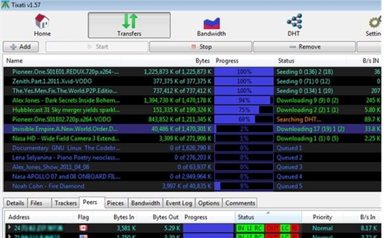Open the Options tab
Screen dimensions: 385x238
[x=209, y=203]
